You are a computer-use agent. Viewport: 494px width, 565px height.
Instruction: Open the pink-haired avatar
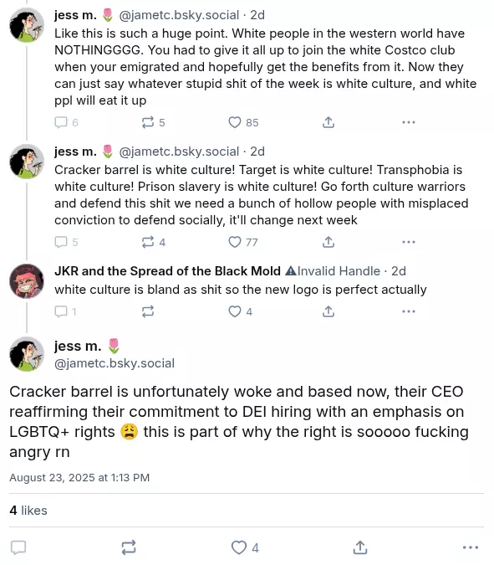(x=27, y=281)
